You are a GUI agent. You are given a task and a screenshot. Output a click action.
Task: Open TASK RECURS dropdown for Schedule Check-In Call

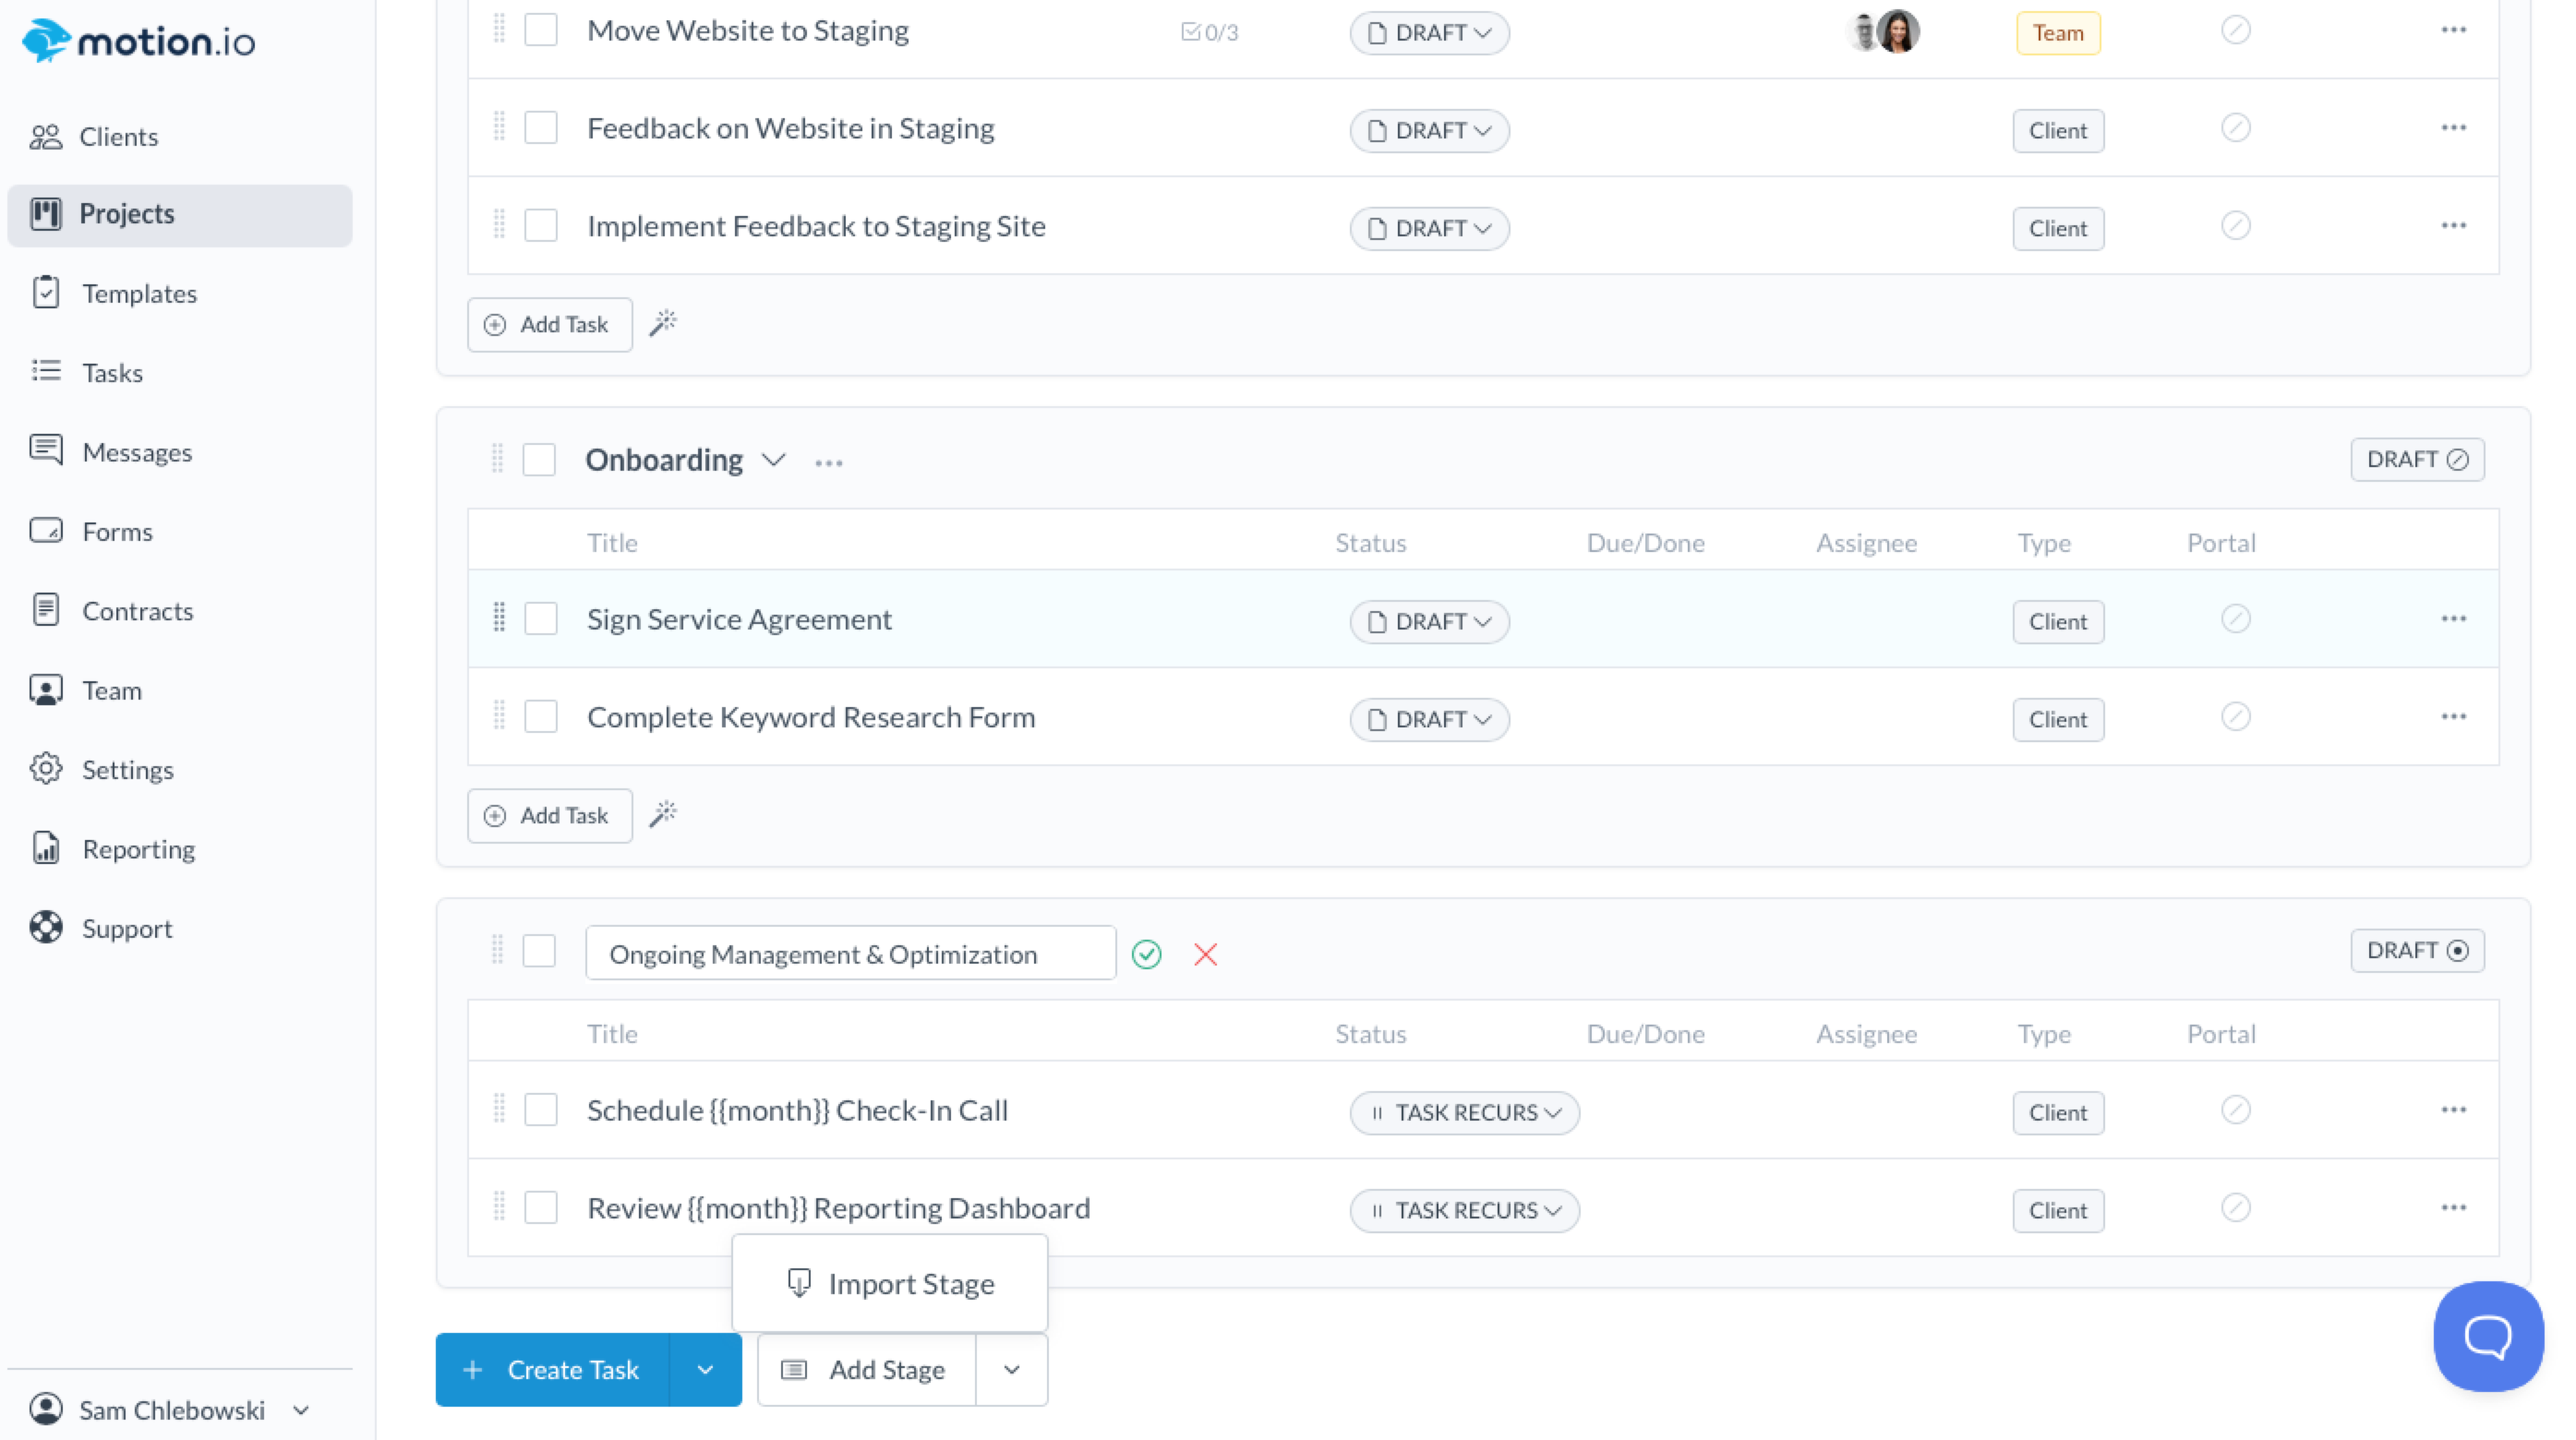(1464, 1113)
